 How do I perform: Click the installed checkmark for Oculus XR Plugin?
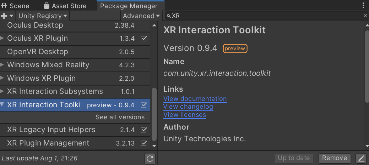[143, 39]
